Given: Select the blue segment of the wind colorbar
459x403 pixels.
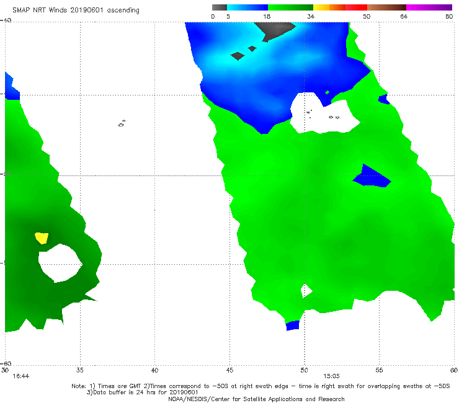Looking at the screenshot, I should coord(247,7).
